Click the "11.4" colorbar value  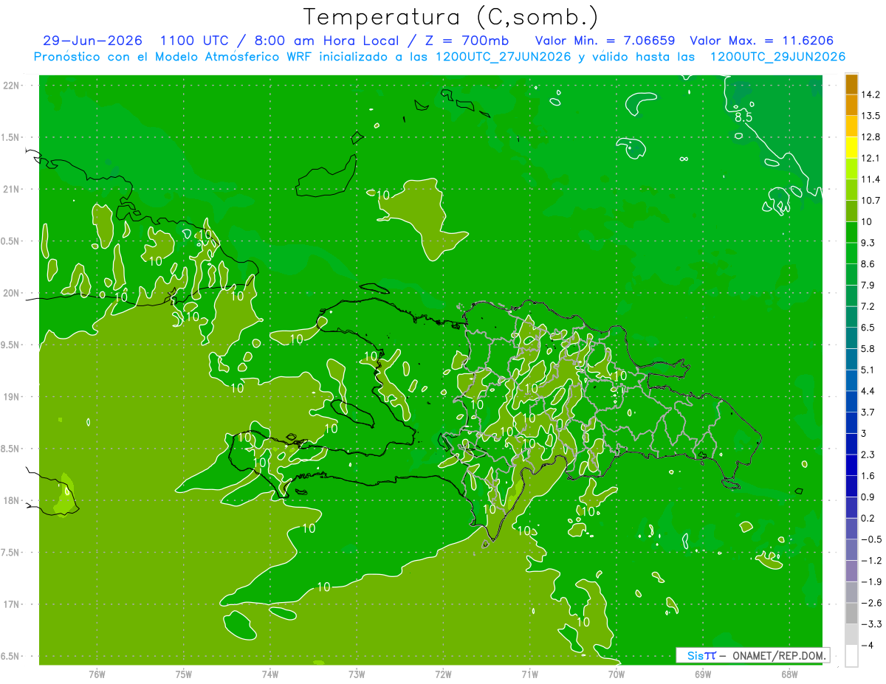(870, 179)
